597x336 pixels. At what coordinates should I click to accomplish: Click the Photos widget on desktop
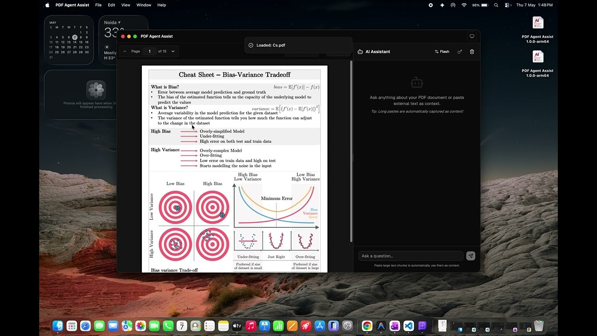(x=80, y=95)
